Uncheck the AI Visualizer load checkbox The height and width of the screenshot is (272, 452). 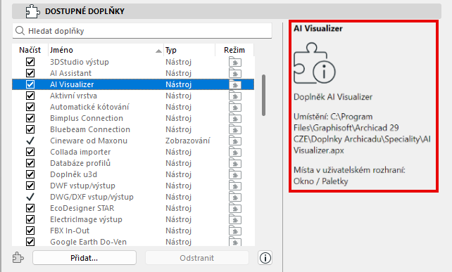30,84
